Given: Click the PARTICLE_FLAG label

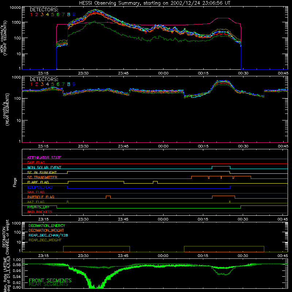Looking at the screenshot, I should click(x=41, y=197).
